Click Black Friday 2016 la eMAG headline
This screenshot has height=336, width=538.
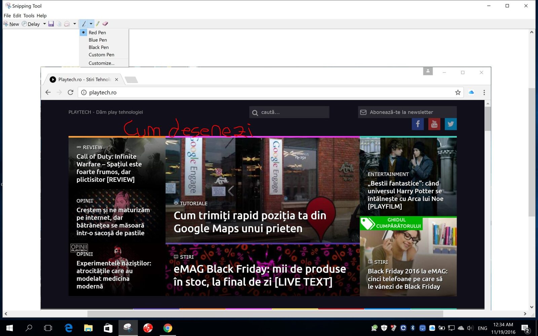pyautogui.click(x=408, y=279)
